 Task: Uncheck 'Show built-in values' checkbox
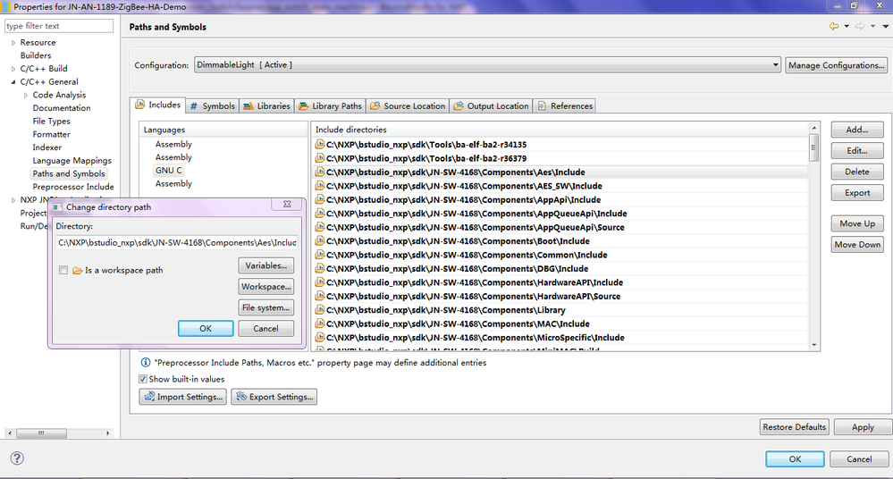click(x=143, y=379)
